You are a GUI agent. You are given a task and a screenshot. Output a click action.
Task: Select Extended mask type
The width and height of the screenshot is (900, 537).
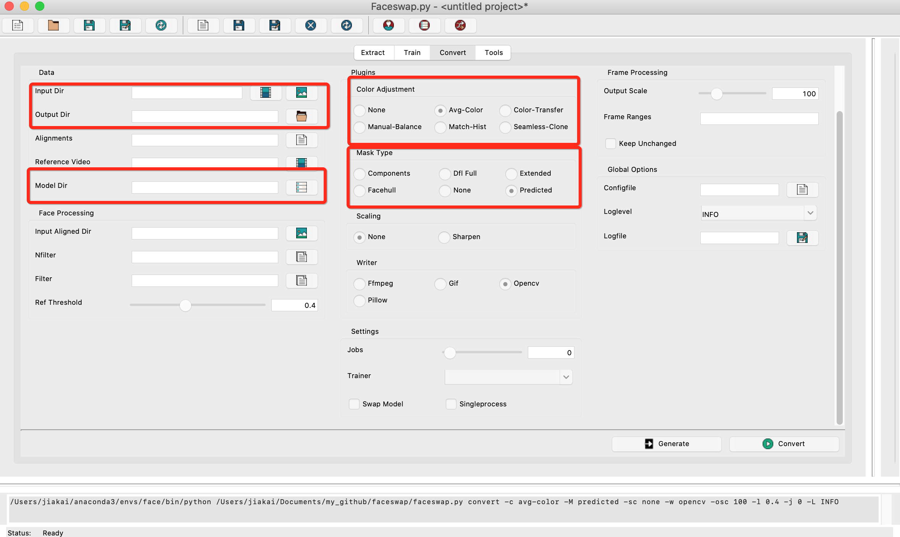coord(511,174)
